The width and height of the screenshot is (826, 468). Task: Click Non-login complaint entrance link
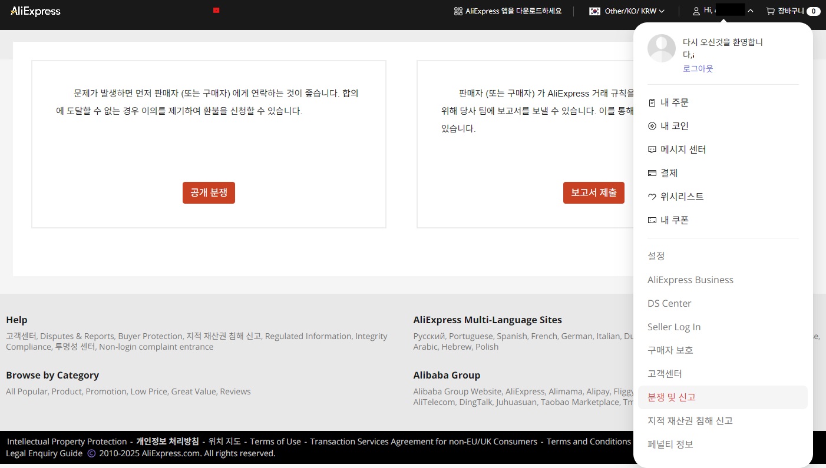156,347
